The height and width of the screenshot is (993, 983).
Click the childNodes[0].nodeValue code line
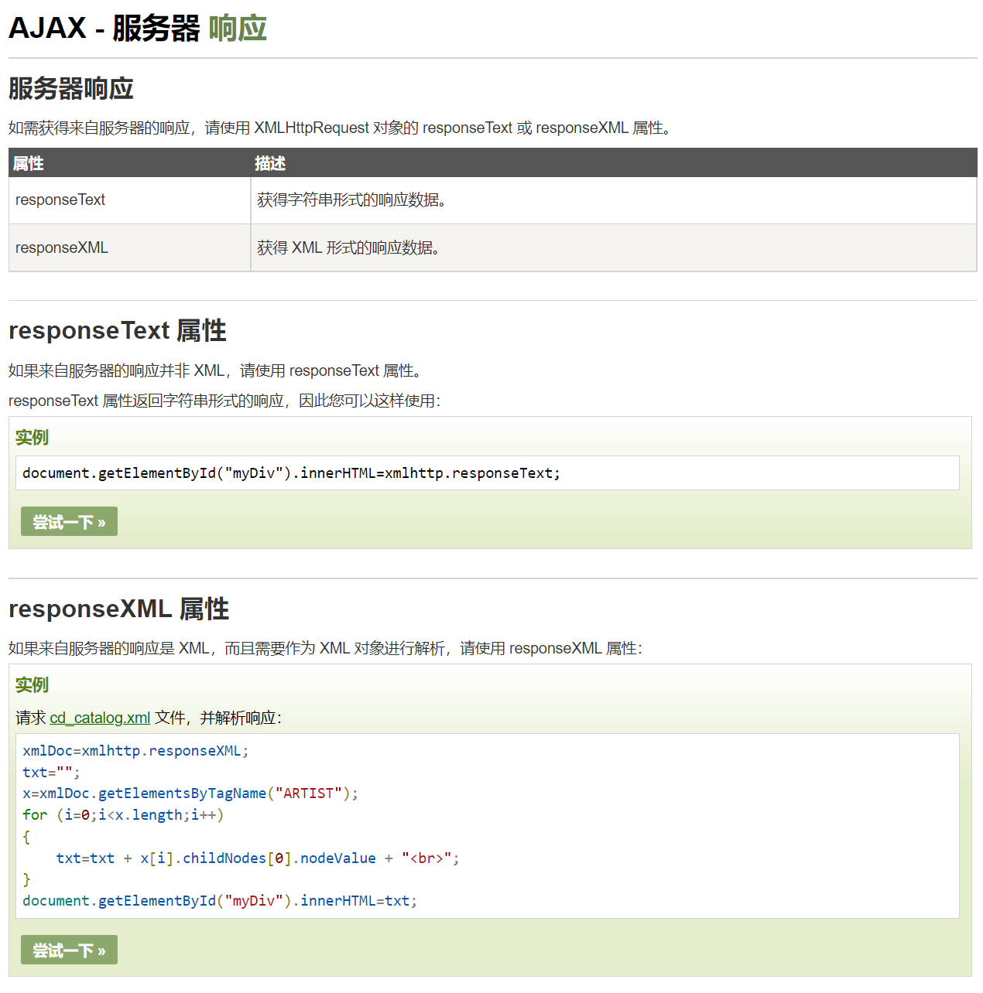click(258, 858)
